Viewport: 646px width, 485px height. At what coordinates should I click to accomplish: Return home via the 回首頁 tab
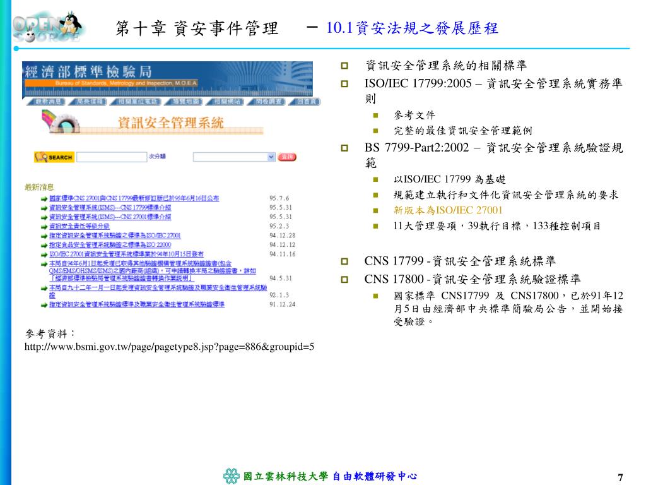305,102
